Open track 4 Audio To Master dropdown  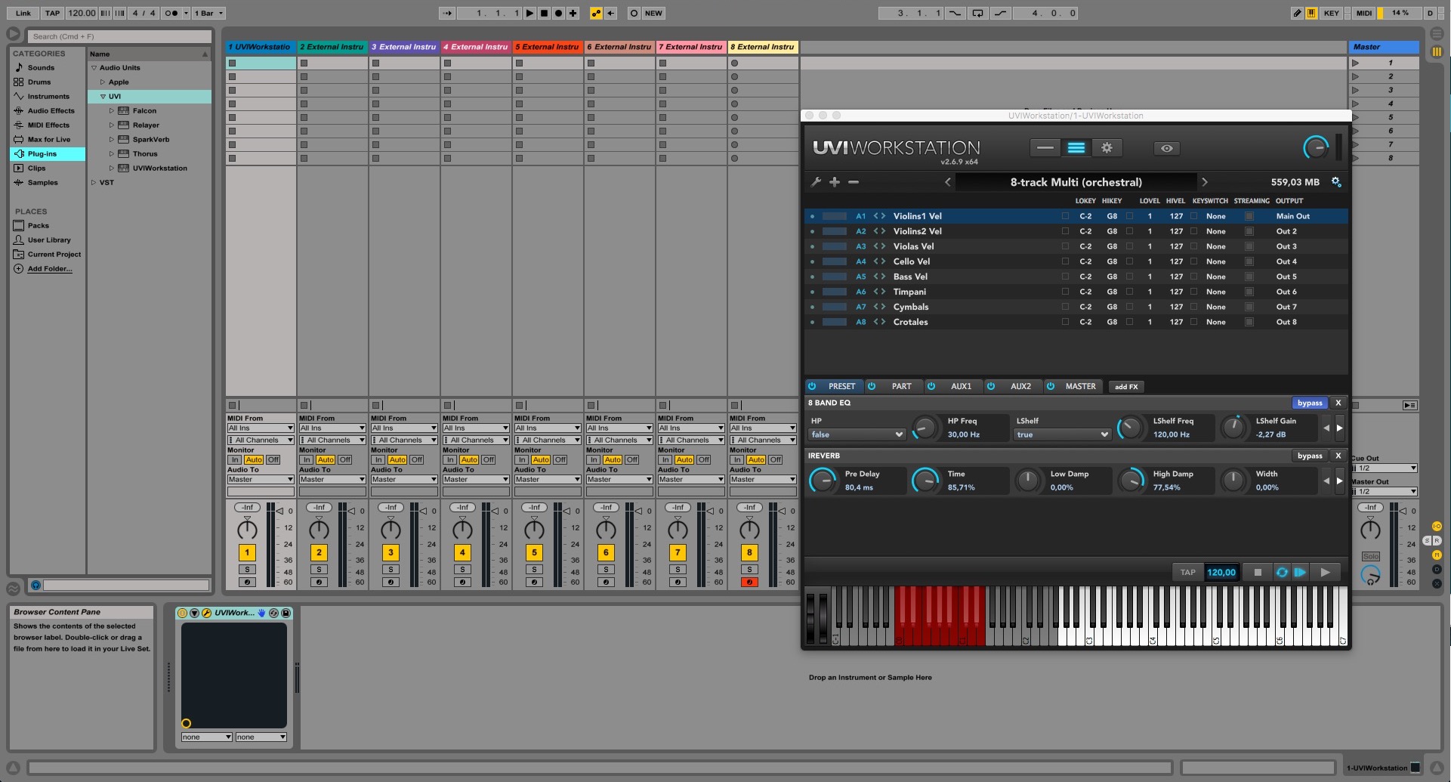click(476, 479)
